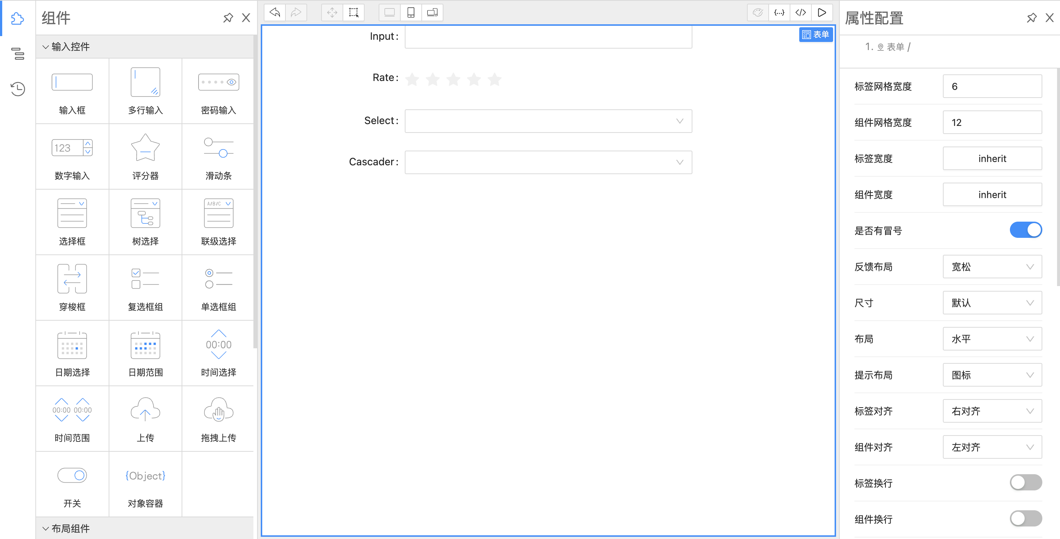Click the undo arrow in toolbar

coord(274,13)
